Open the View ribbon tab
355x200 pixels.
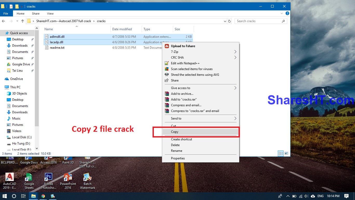pos(50,14)
